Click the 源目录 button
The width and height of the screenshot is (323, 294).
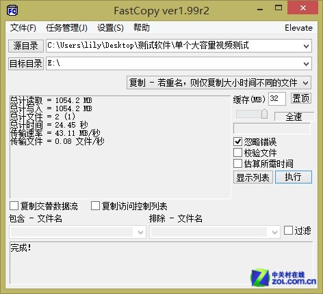(26, 46)
